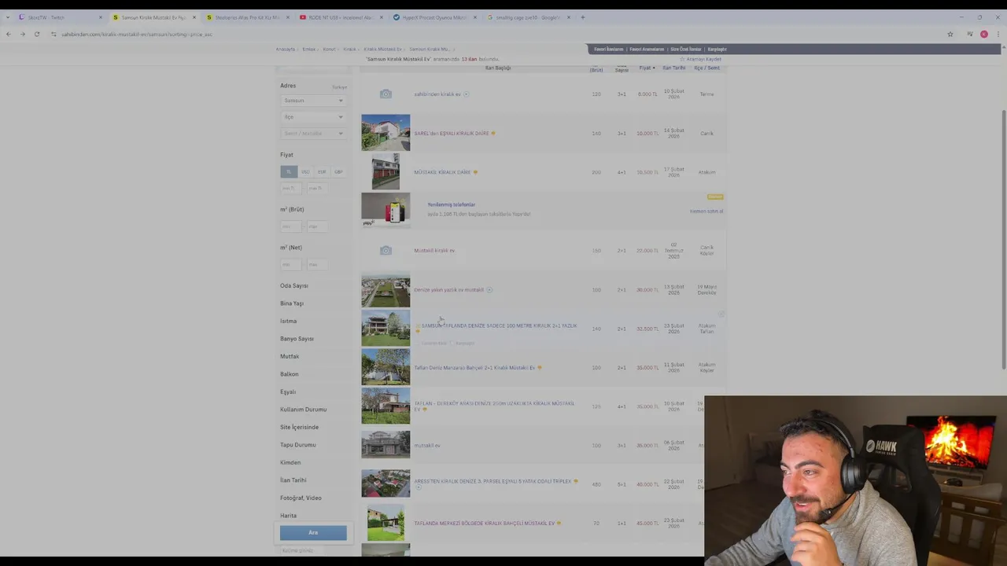1007x566 pixels.
Task: Click the refurbished phones ad image
Action: [385, 211]
